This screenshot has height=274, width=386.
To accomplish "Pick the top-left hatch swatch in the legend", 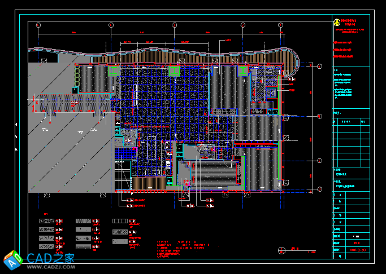I will click(x=46, y=222).
